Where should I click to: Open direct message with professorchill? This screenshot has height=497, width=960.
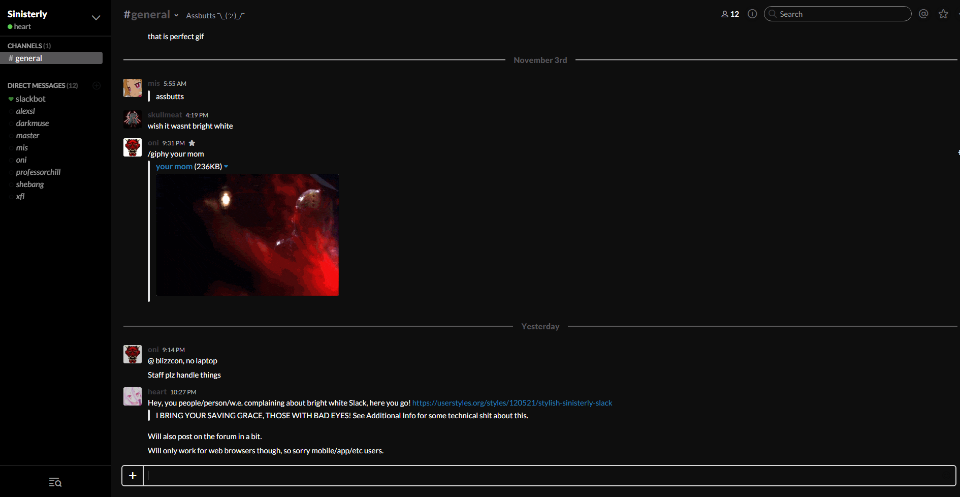38,172
